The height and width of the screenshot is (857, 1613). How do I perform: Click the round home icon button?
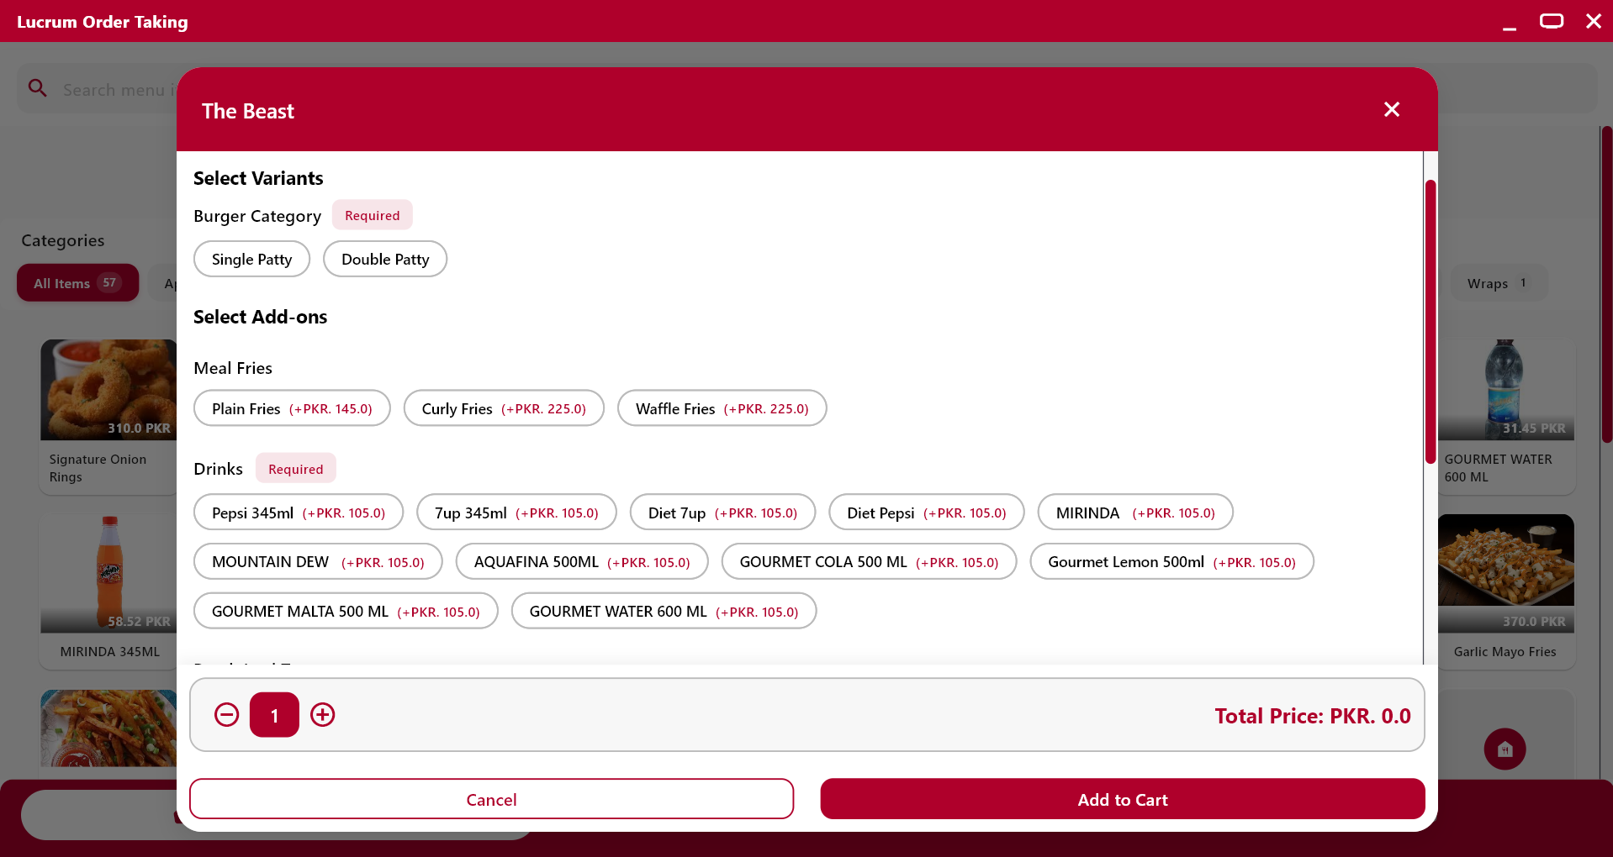[1505, 749]
